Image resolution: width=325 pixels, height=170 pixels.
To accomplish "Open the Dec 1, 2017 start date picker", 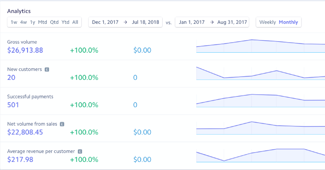I will pyautogui.click(x=105, y=22).
